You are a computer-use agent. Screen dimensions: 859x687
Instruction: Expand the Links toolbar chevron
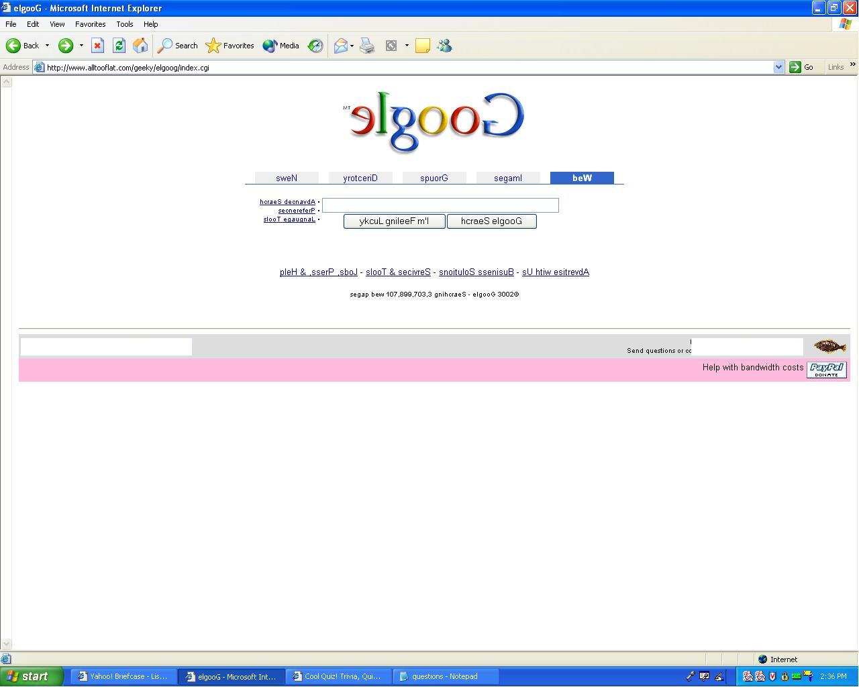pos(852,65)
